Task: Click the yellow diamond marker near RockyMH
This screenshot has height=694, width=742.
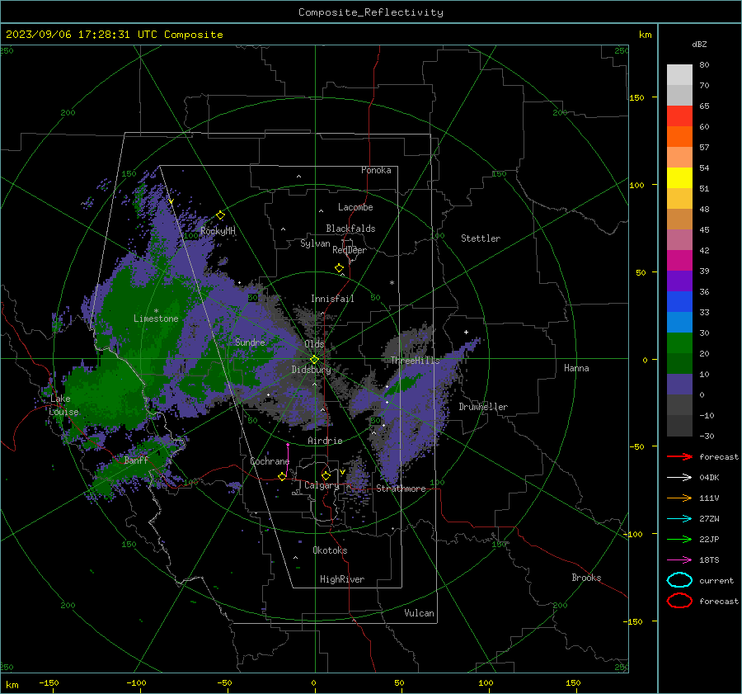Action: pos(220,215)
